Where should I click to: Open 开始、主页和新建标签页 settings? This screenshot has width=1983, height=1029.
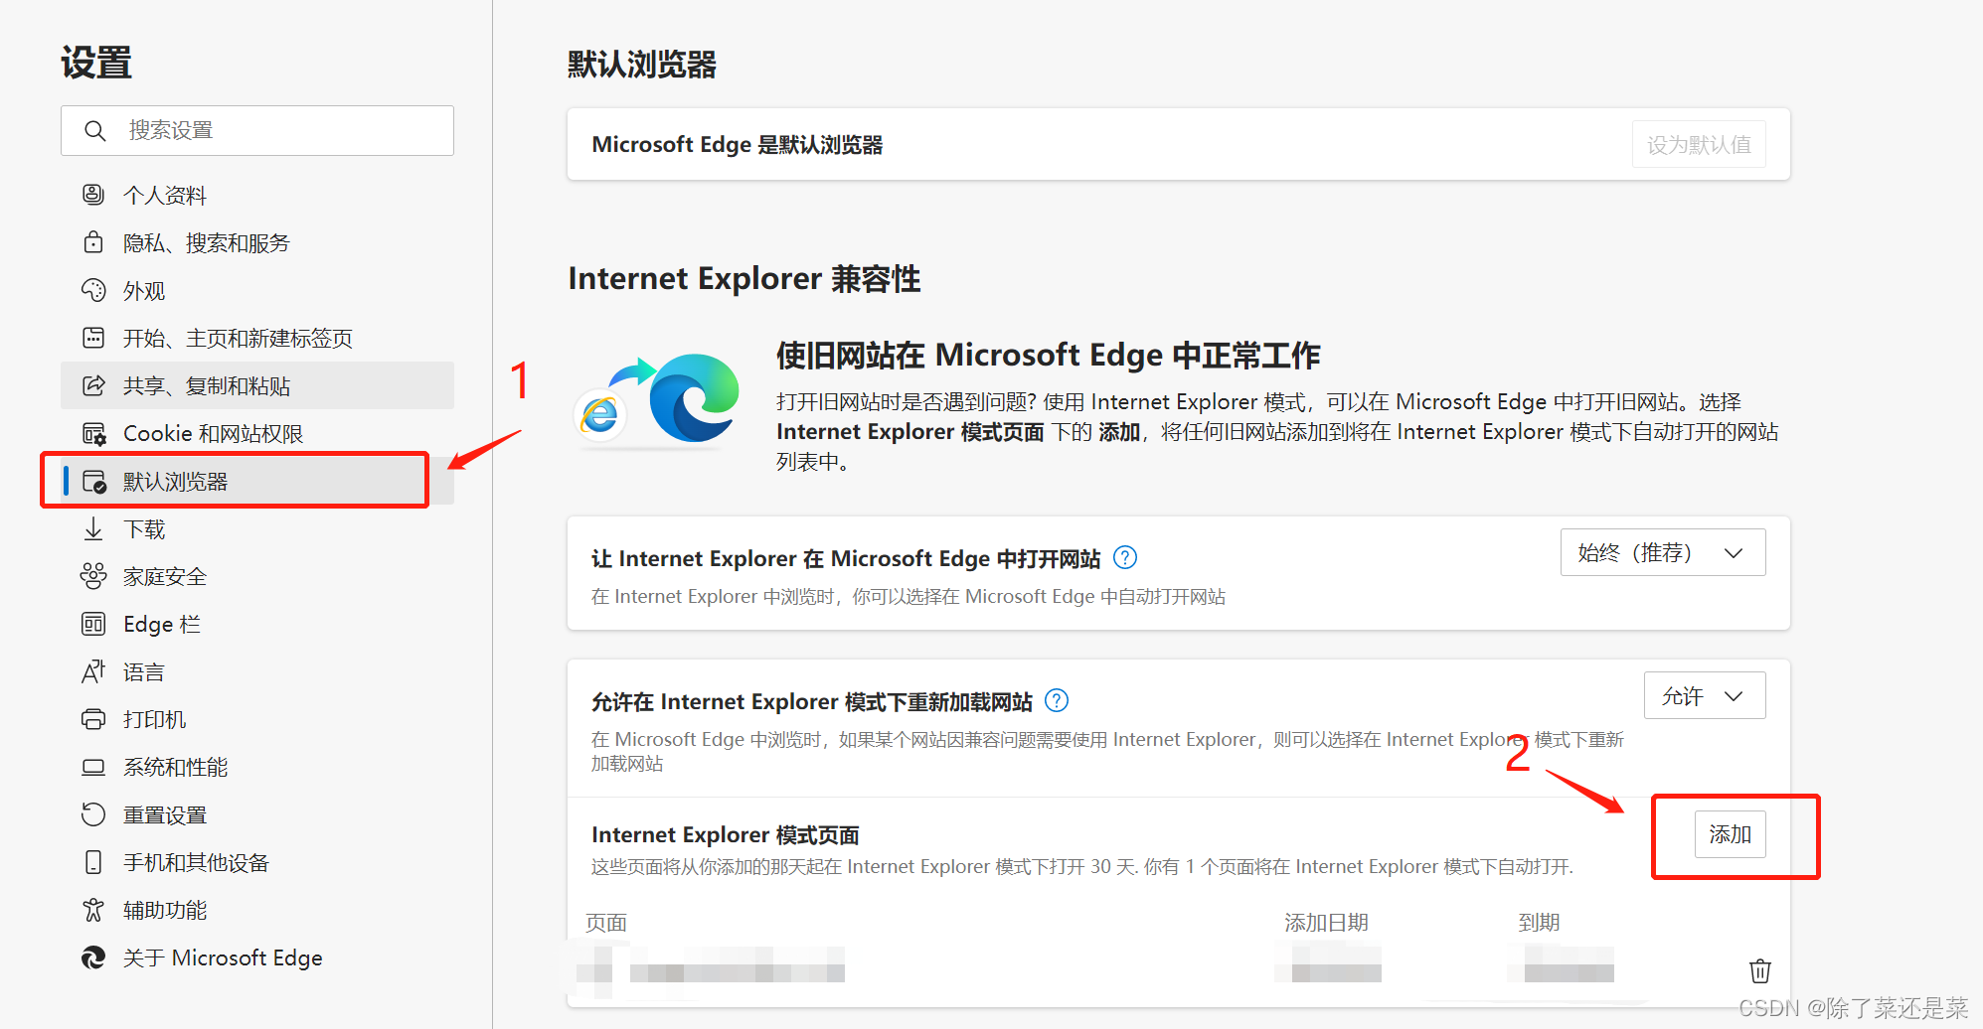[x=257, y=338]
